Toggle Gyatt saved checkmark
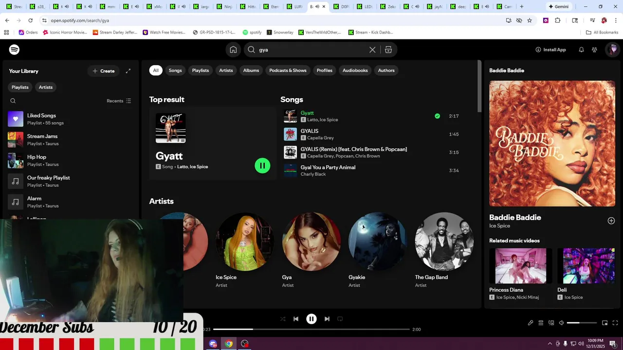 click(x=437, y=116)
